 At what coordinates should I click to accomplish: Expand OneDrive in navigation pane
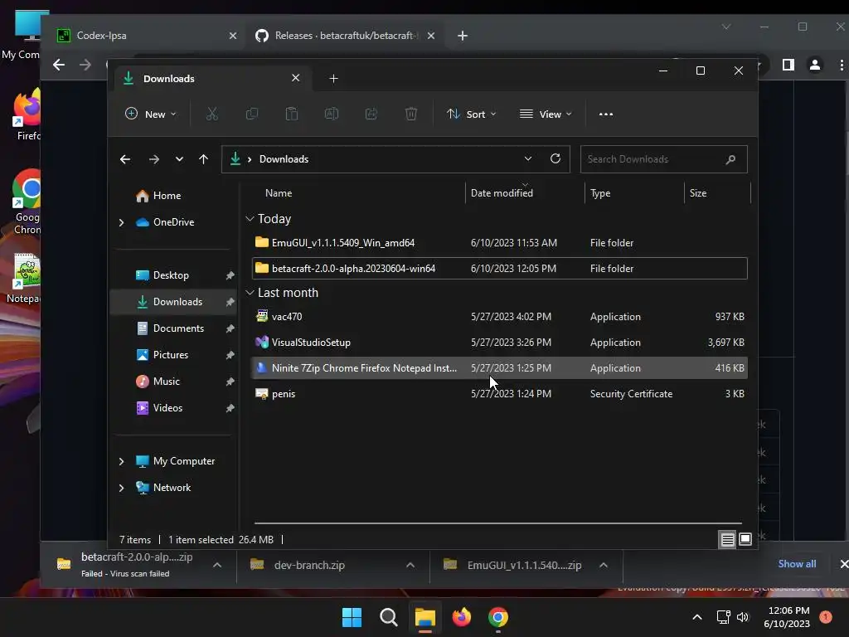121,222
